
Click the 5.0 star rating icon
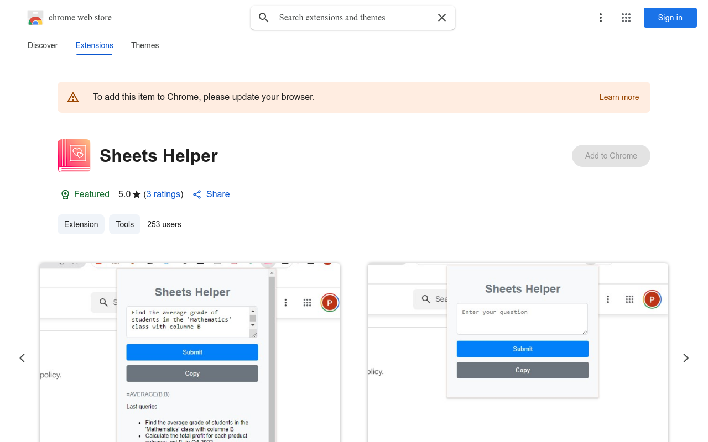pyautogui.click(x=137, y=194)
